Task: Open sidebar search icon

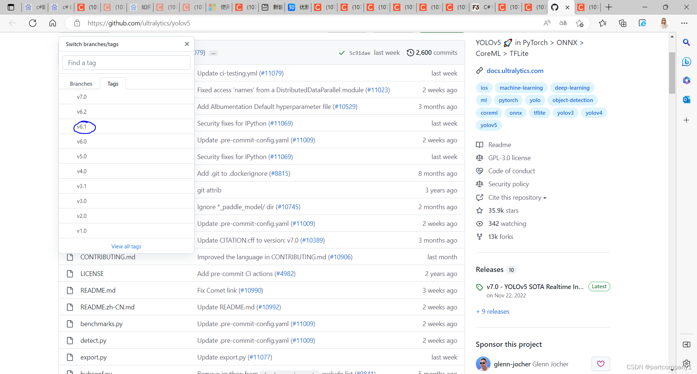Action: coord(686,42)
